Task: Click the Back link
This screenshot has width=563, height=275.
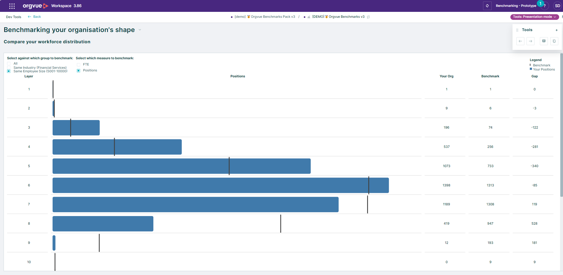Action: click(x=34, y=17)
